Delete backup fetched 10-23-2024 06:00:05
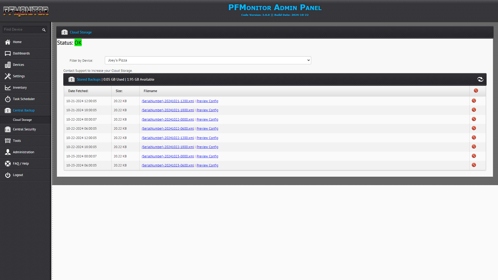Screen dimensions: 498x280 click(474, 165)
